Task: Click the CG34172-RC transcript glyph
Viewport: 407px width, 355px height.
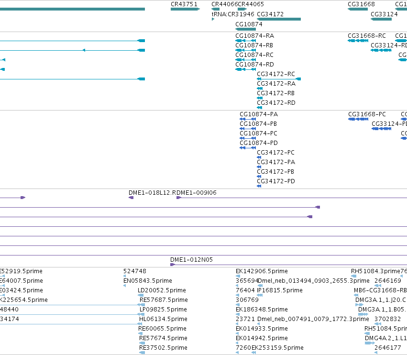Action: [x=279, y=79]
